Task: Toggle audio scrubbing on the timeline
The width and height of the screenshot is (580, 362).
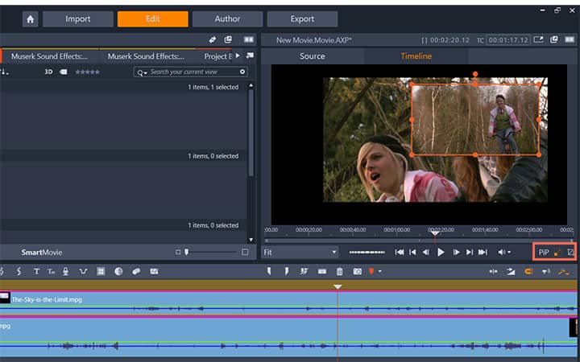Action: (546, 272)
